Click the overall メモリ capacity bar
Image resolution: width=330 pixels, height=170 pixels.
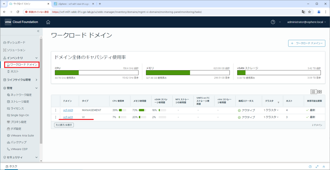coord(188,73)
